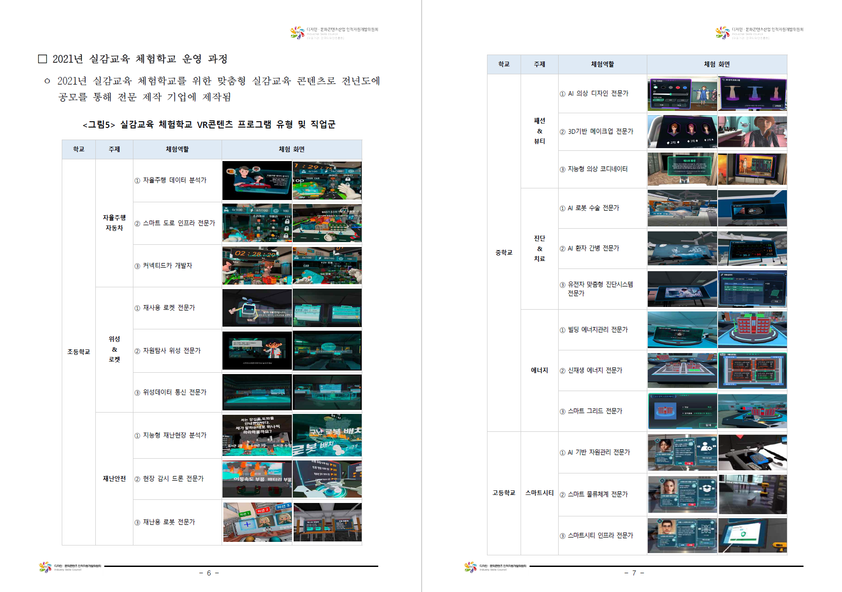Click the 체험 화면 header on right table

click(x=717, y=64)
